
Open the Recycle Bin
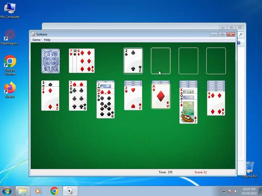click(249, 169)
